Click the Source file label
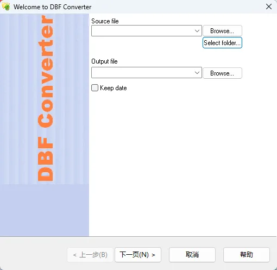This screenshot has width=277, height=270. 105,21
